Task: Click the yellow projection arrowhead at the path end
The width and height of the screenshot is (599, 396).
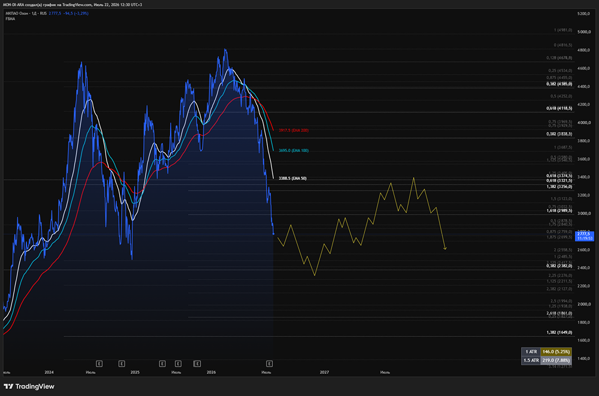Action: pyautogui.click(x=445, y=249)
